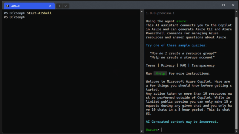
Task: Open the FAQ link
Action: pos(183,65)
